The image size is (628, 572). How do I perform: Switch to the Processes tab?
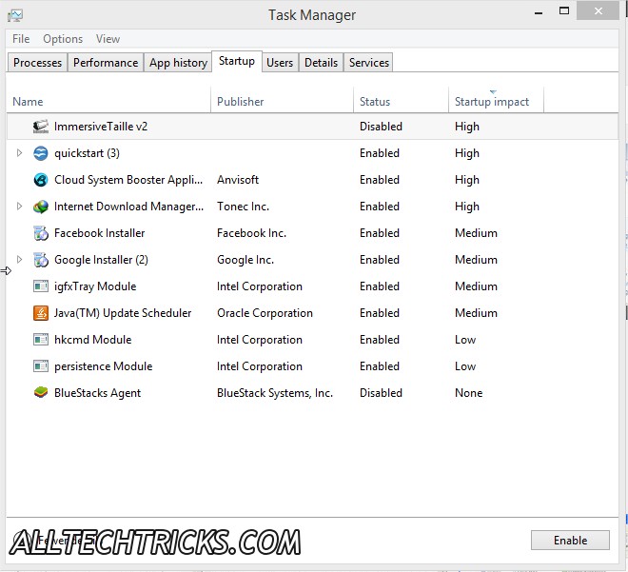point(37,63)
